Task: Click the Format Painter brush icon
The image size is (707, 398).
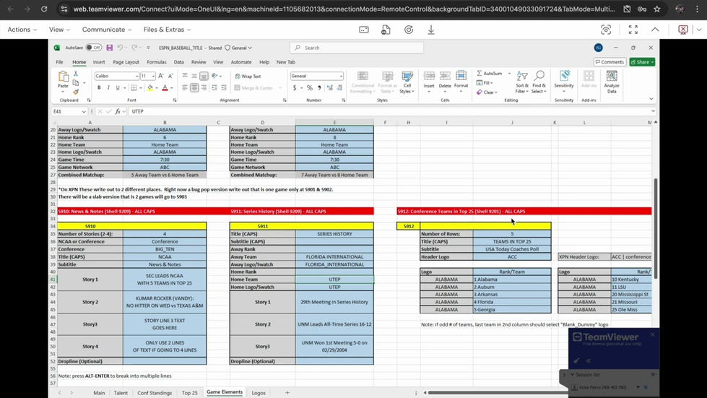Action: point(76,92)
